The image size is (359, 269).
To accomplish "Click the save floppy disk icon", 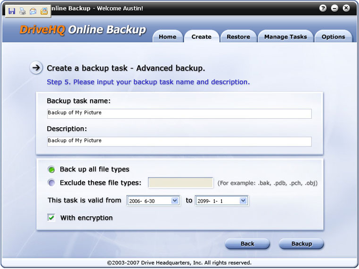I will coord(12,11).
